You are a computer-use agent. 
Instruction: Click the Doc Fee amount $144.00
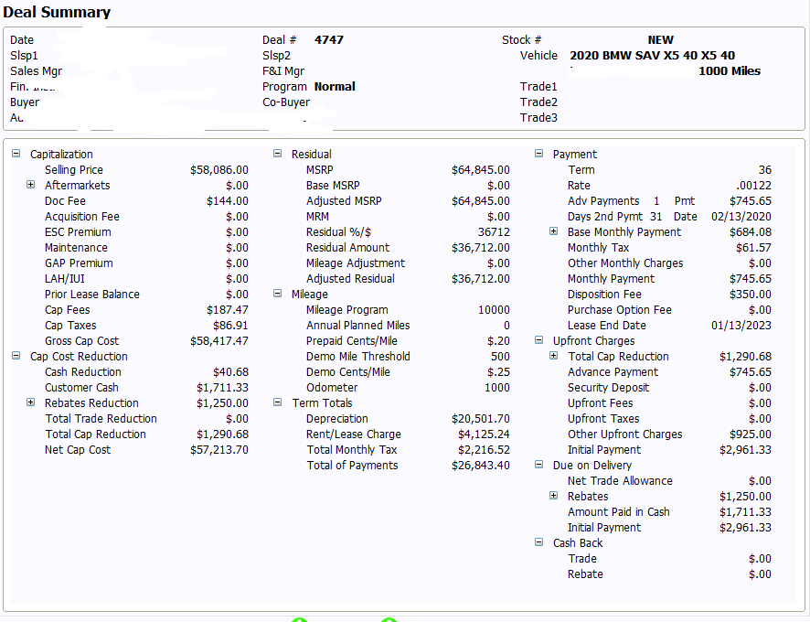tap(228, 201)
